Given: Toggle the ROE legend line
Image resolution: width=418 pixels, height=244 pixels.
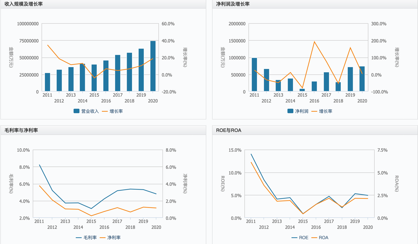Looking at the screenshot, I should point(300,237).
